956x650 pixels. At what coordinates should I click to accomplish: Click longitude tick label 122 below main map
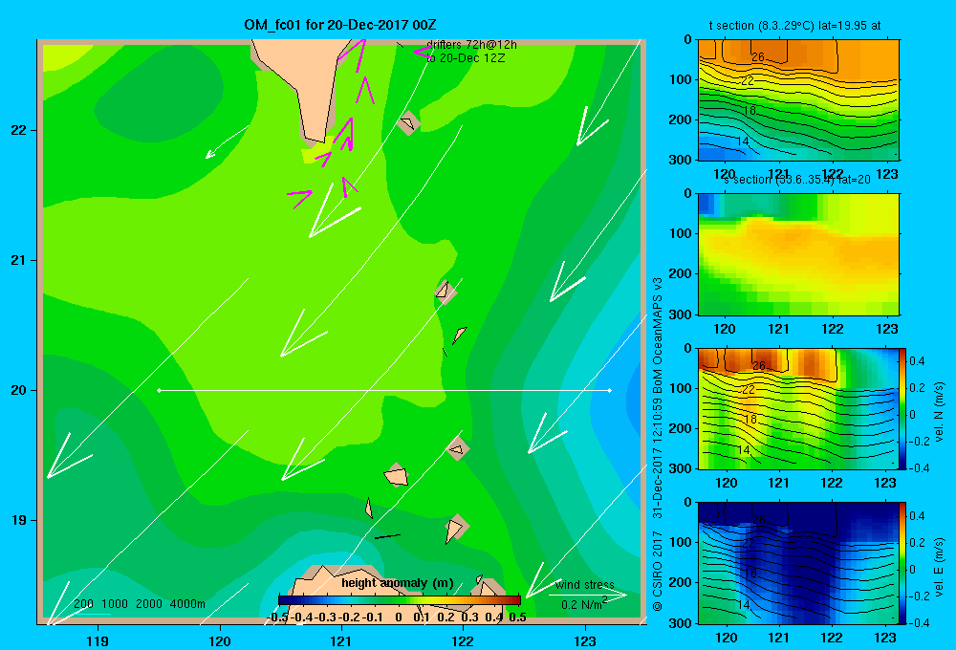(463, 640)
